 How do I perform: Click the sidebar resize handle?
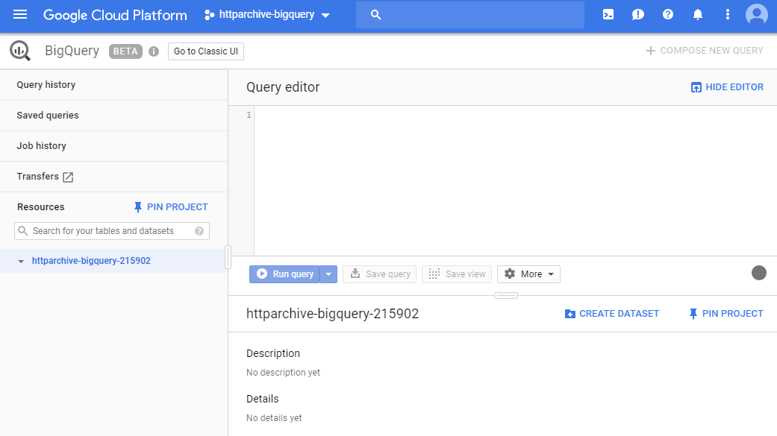(x=228, y=257)
